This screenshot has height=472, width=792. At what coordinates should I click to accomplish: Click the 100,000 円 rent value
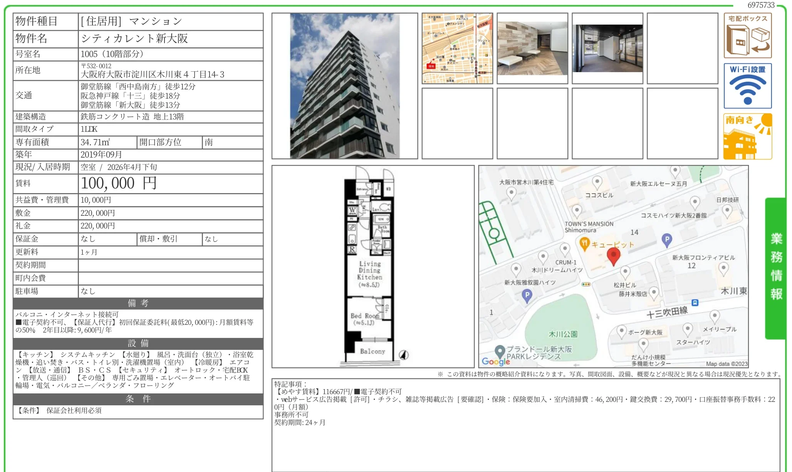point(119,183)
